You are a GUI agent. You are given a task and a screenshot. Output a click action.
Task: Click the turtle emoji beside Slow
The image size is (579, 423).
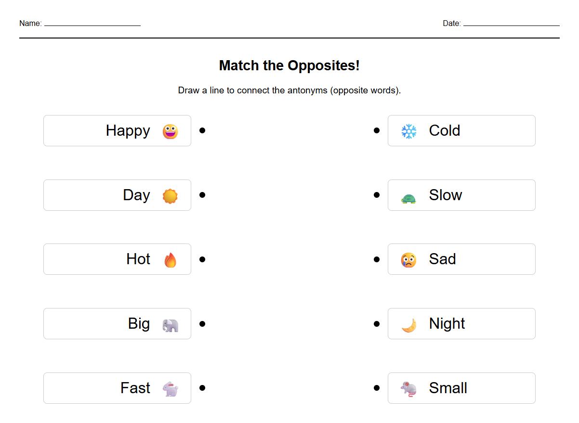pos(408,198)
